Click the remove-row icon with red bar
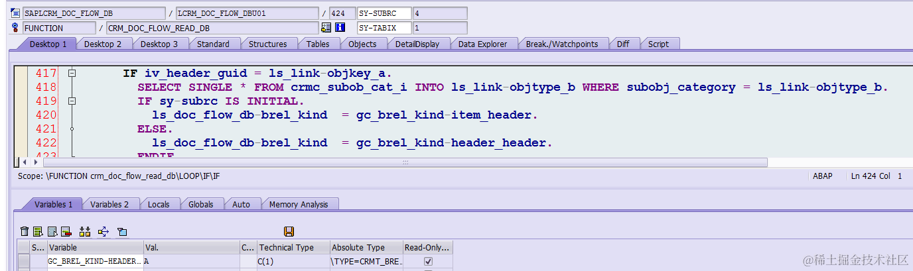Viewport: 913px width, 271px height. (66, 231)
